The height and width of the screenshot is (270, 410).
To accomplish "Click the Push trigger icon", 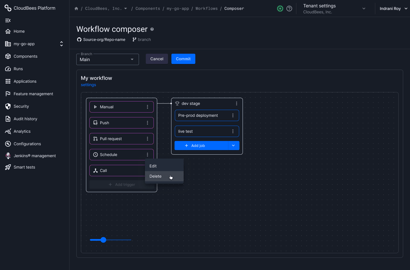I will pos(96,123).
